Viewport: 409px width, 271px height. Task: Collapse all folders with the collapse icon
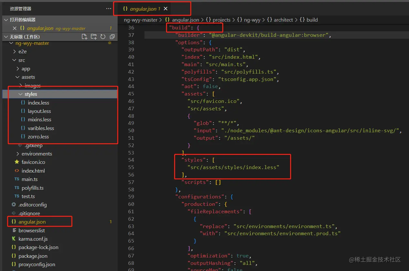point(112,36)
